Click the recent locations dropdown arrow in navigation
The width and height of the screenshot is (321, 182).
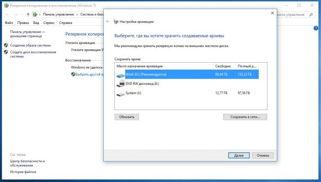coord(22,15)
